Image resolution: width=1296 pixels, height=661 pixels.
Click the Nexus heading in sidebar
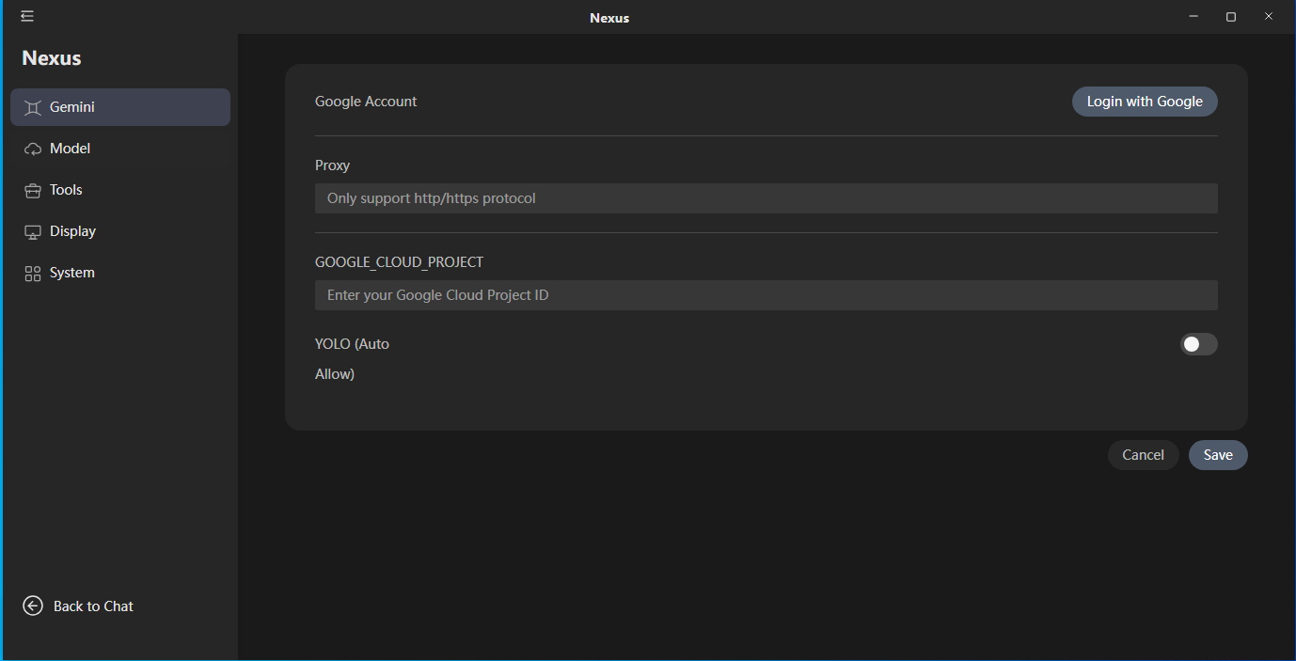coord(52,58)
